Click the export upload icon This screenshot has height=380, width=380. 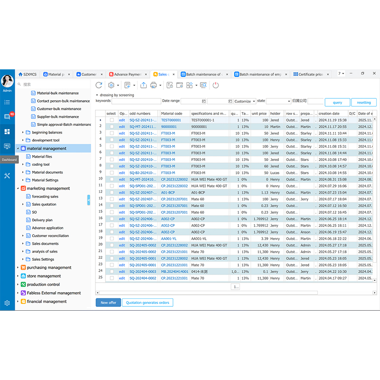click(144, 85)
